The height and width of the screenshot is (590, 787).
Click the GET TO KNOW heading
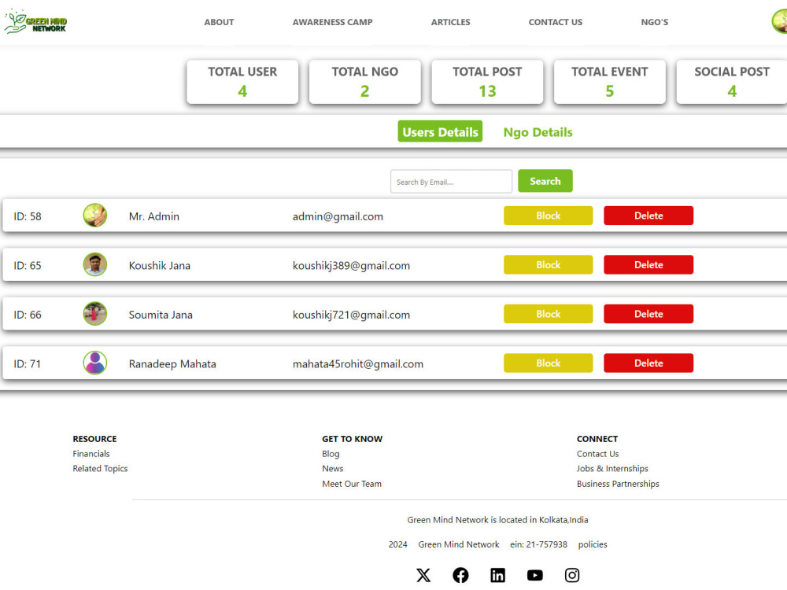coord(352,439)
